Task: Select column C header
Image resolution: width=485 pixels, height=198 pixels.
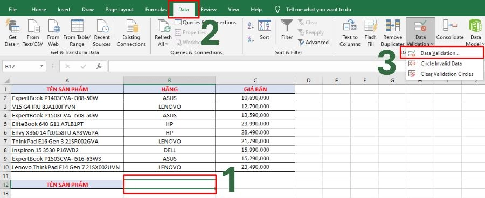Action: 255,81
